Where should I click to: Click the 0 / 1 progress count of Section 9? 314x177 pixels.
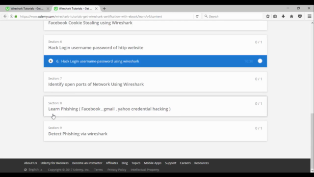pos(259,128)
